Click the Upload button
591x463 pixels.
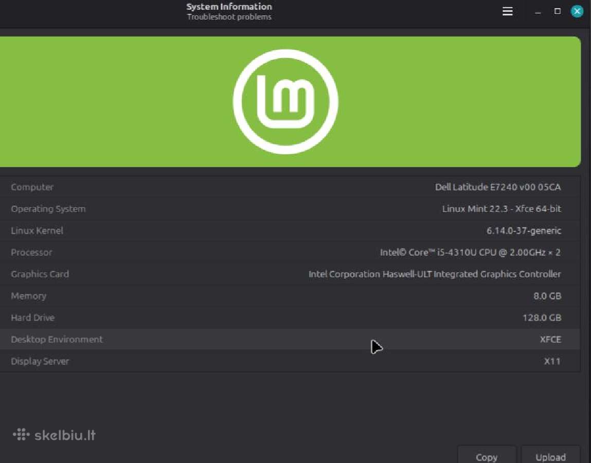(550, 455)
